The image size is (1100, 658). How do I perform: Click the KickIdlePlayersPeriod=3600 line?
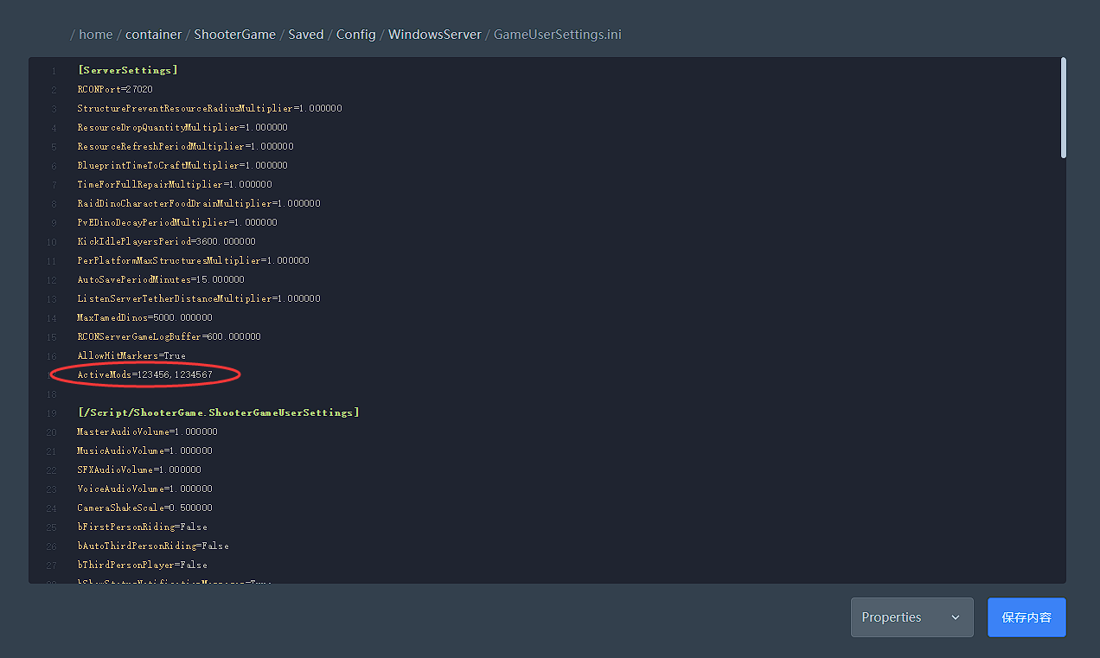tap(166, 241)
